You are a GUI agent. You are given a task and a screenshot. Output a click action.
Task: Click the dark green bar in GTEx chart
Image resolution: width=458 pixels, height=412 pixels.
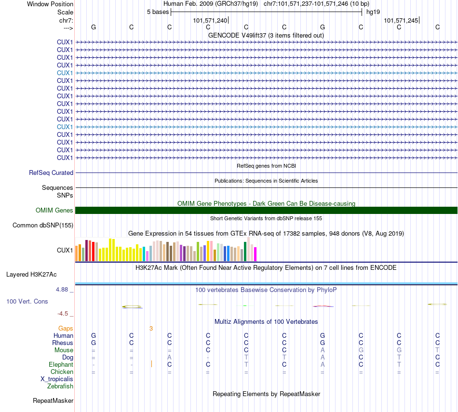pos(245,252)
